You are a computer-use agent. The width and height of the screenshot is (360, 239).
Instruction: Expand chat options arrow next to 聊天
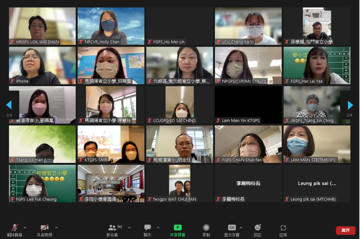(158, 228)
